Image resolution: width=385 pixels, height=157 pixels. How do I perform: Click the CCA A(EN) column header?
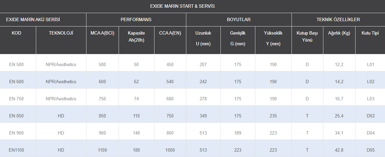tap(170, 33)
